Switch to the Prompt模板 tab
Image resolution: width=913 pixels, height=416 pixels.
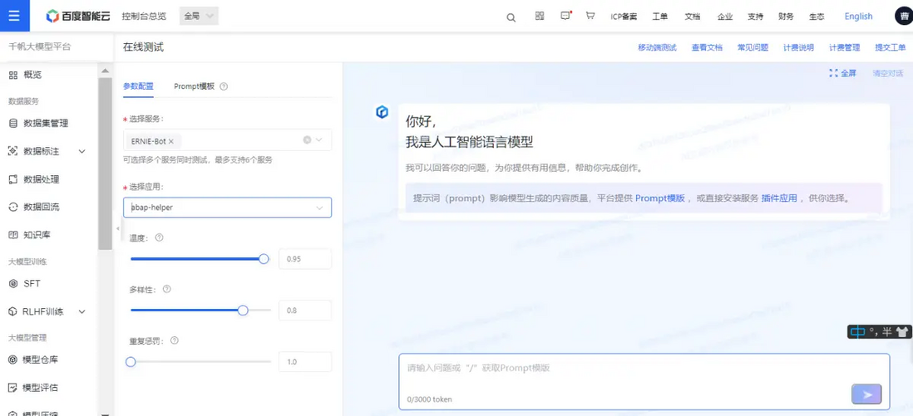coord(194,86)
